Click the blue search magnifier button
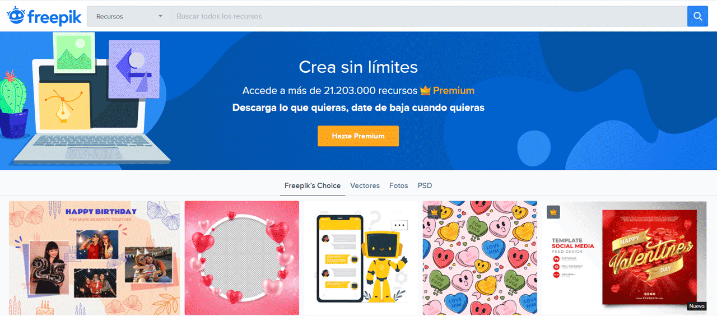Viewport: 717px width, 316px height. [697, 16]
